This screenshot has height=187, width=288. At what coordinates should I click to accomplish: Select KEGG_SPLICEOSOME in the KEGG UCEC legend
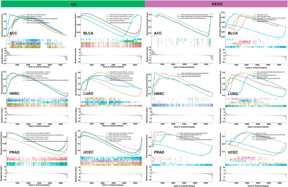pos(262,140)
